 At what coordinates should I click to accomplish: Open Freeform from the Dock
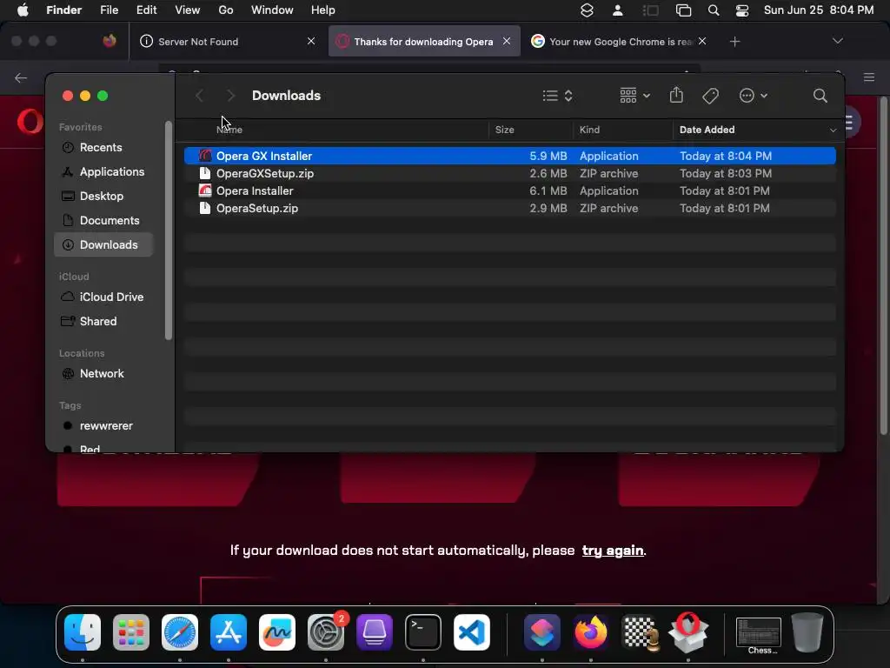(x=277, y=632)
